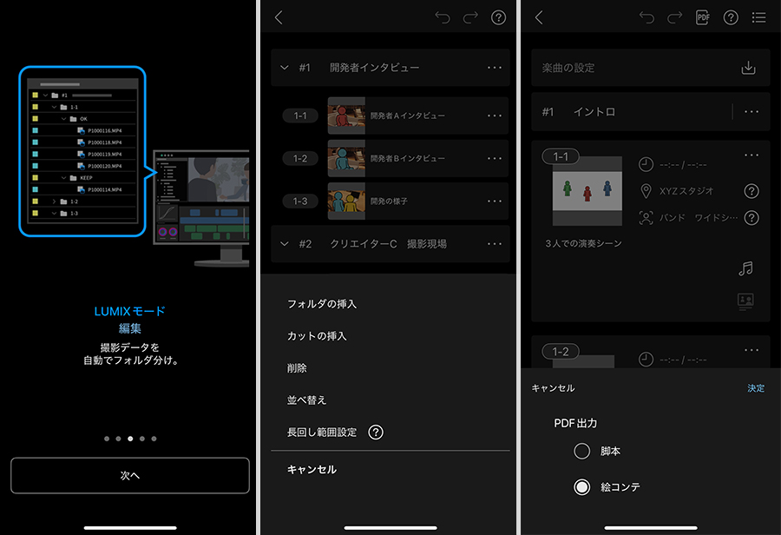Tap the 開発の様子 cut thumbnail
Screen dimensions: 781x535
pyautogui.click(x=346, y=201)
